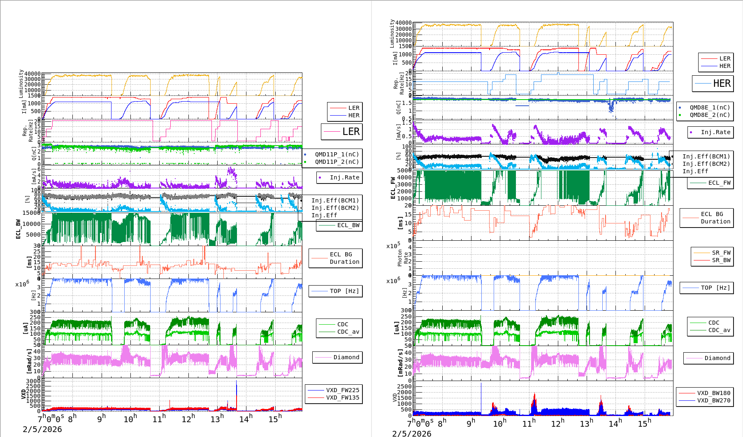Click the SR_BW legend entry
Screen dimensions: 743x437
pos(712,260)
